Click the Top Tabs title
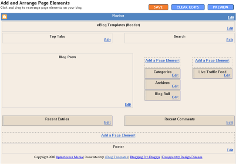Image resolution: width=236 pixels, height=164 pixels. 57,37
